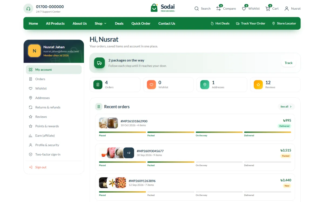Click the Packed progress bar of order #MP26093045677

point(171,162)
